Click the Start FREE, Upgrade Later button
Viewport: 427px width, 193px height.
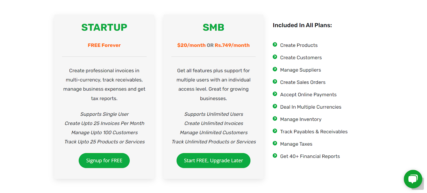click(x=213, y=160)
